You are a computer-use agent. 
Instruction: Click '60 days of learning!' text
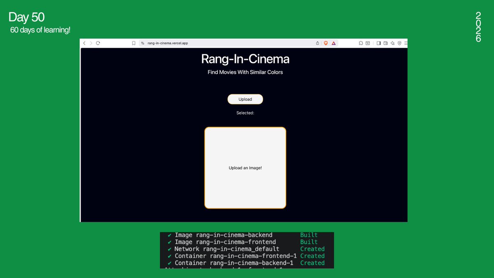tap(40, 30)
